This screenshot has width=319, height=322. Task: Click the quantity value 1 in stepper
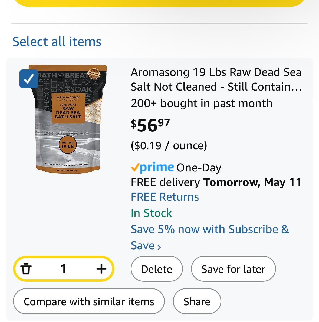[x=64, y=269]
